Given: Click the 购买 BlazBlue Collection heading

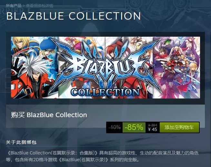Looking at the screenshot, I should 49,115.
